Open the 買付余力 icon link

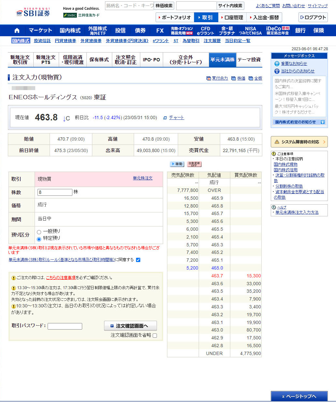pyautogui.click(x=209, y=78)
